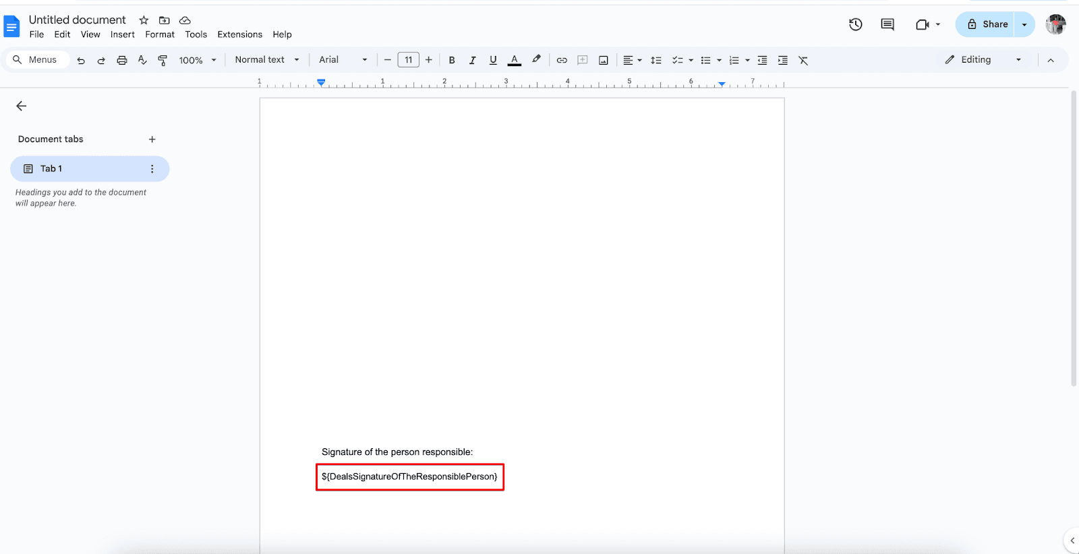Add a new document tab
Viewport: 1079px width, 554px height.
[152, 140]
